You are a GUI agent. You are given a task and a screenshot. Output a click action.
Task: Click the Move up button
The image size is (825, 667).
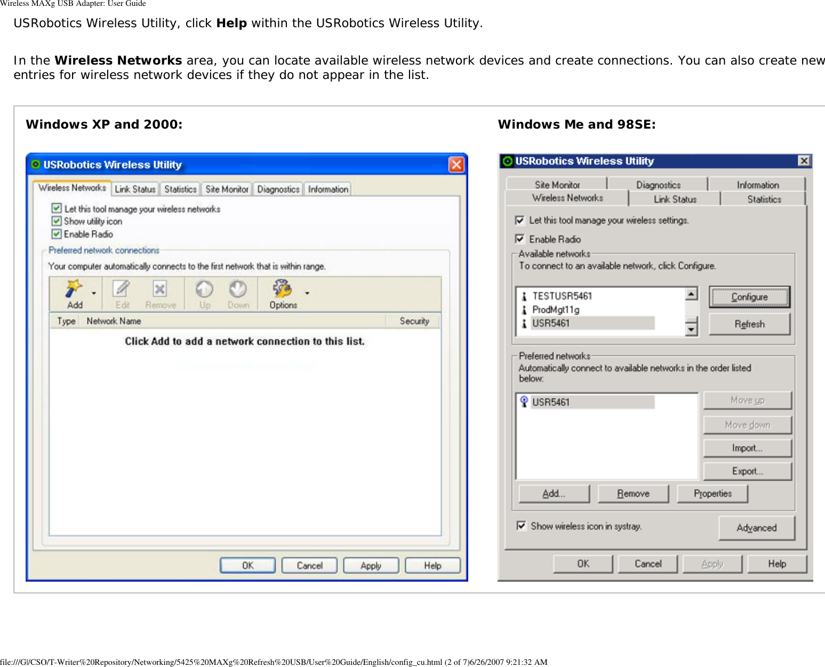747,400
